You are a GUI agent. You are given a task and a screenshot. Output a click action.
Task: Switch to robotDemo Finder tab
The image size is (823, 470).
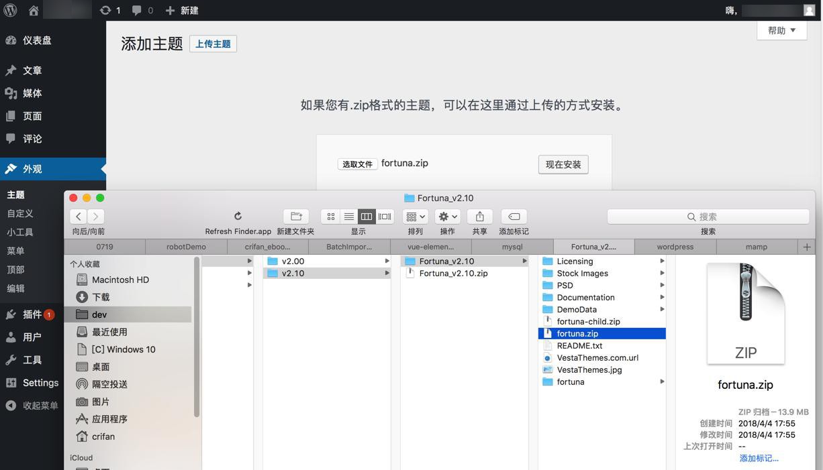[x=186, y=247]
